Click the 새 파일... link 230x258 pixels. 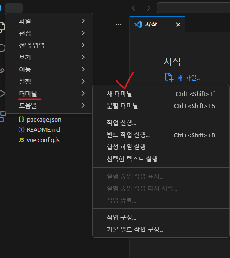[189, 77]
